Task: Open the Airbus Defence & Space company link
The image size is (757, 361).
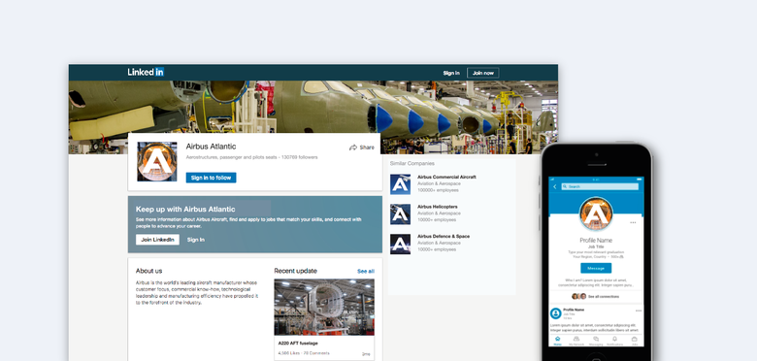Action: (x=444, y=237)
